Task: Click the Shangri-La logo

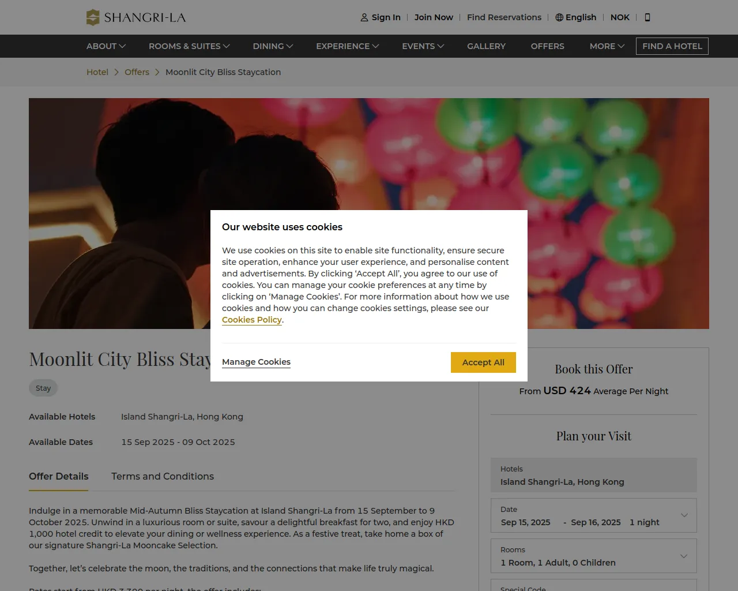Action: coord(136,17)
